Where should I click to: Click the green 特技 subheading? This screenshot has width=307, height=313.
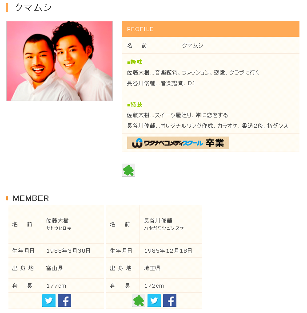point(135,105)
